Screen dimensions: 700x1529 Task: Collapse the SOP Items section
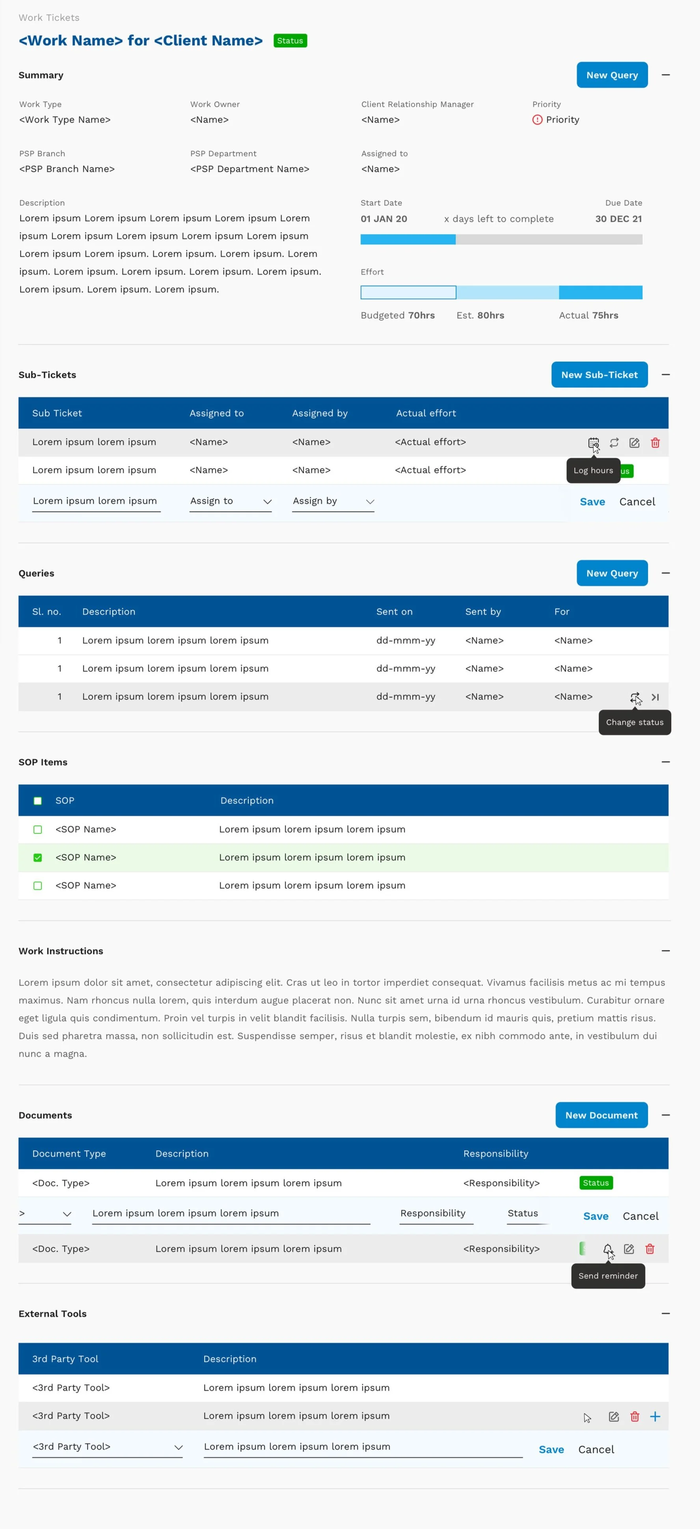(666, 762)
